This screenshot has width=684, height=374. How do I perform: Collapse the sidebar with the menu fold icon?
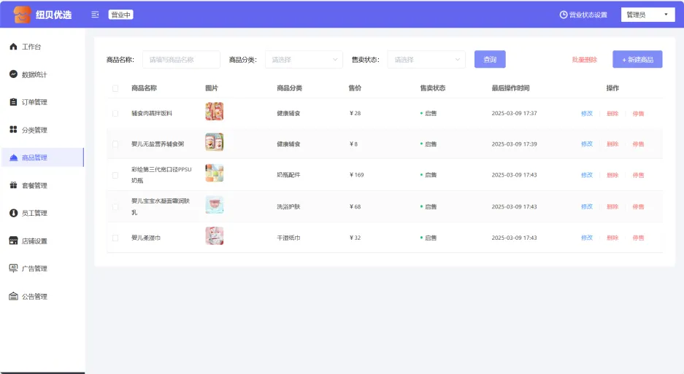point(95,15)
